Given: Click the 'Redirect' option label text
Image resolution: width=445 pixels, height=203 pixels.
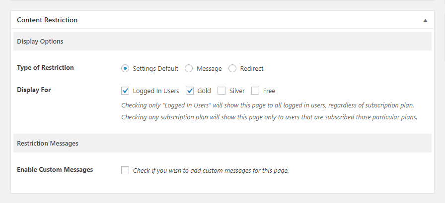Looking at the screenshot, I should (252, 69).
